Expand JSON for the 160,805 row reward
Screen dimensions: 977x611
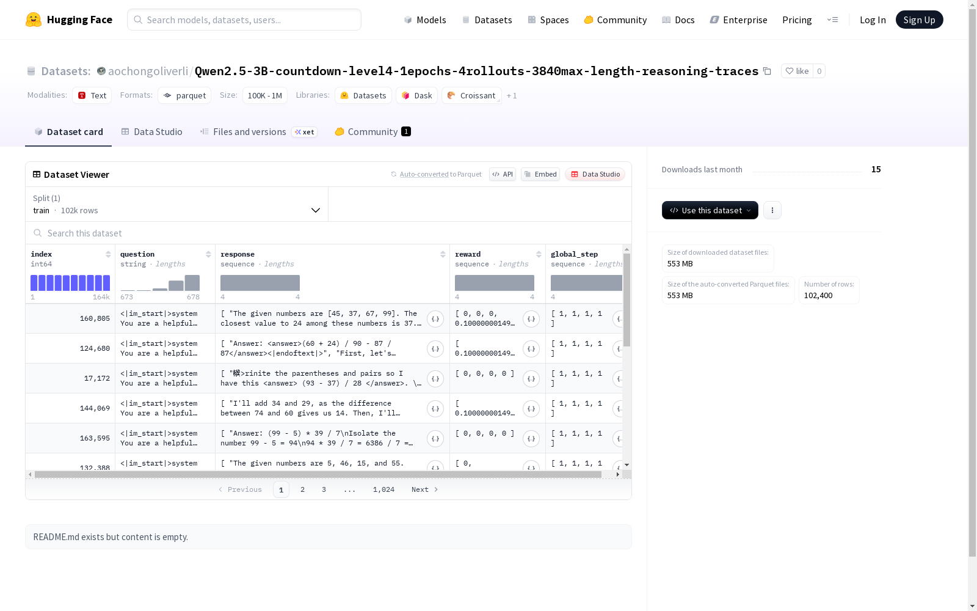pos(531,318)
